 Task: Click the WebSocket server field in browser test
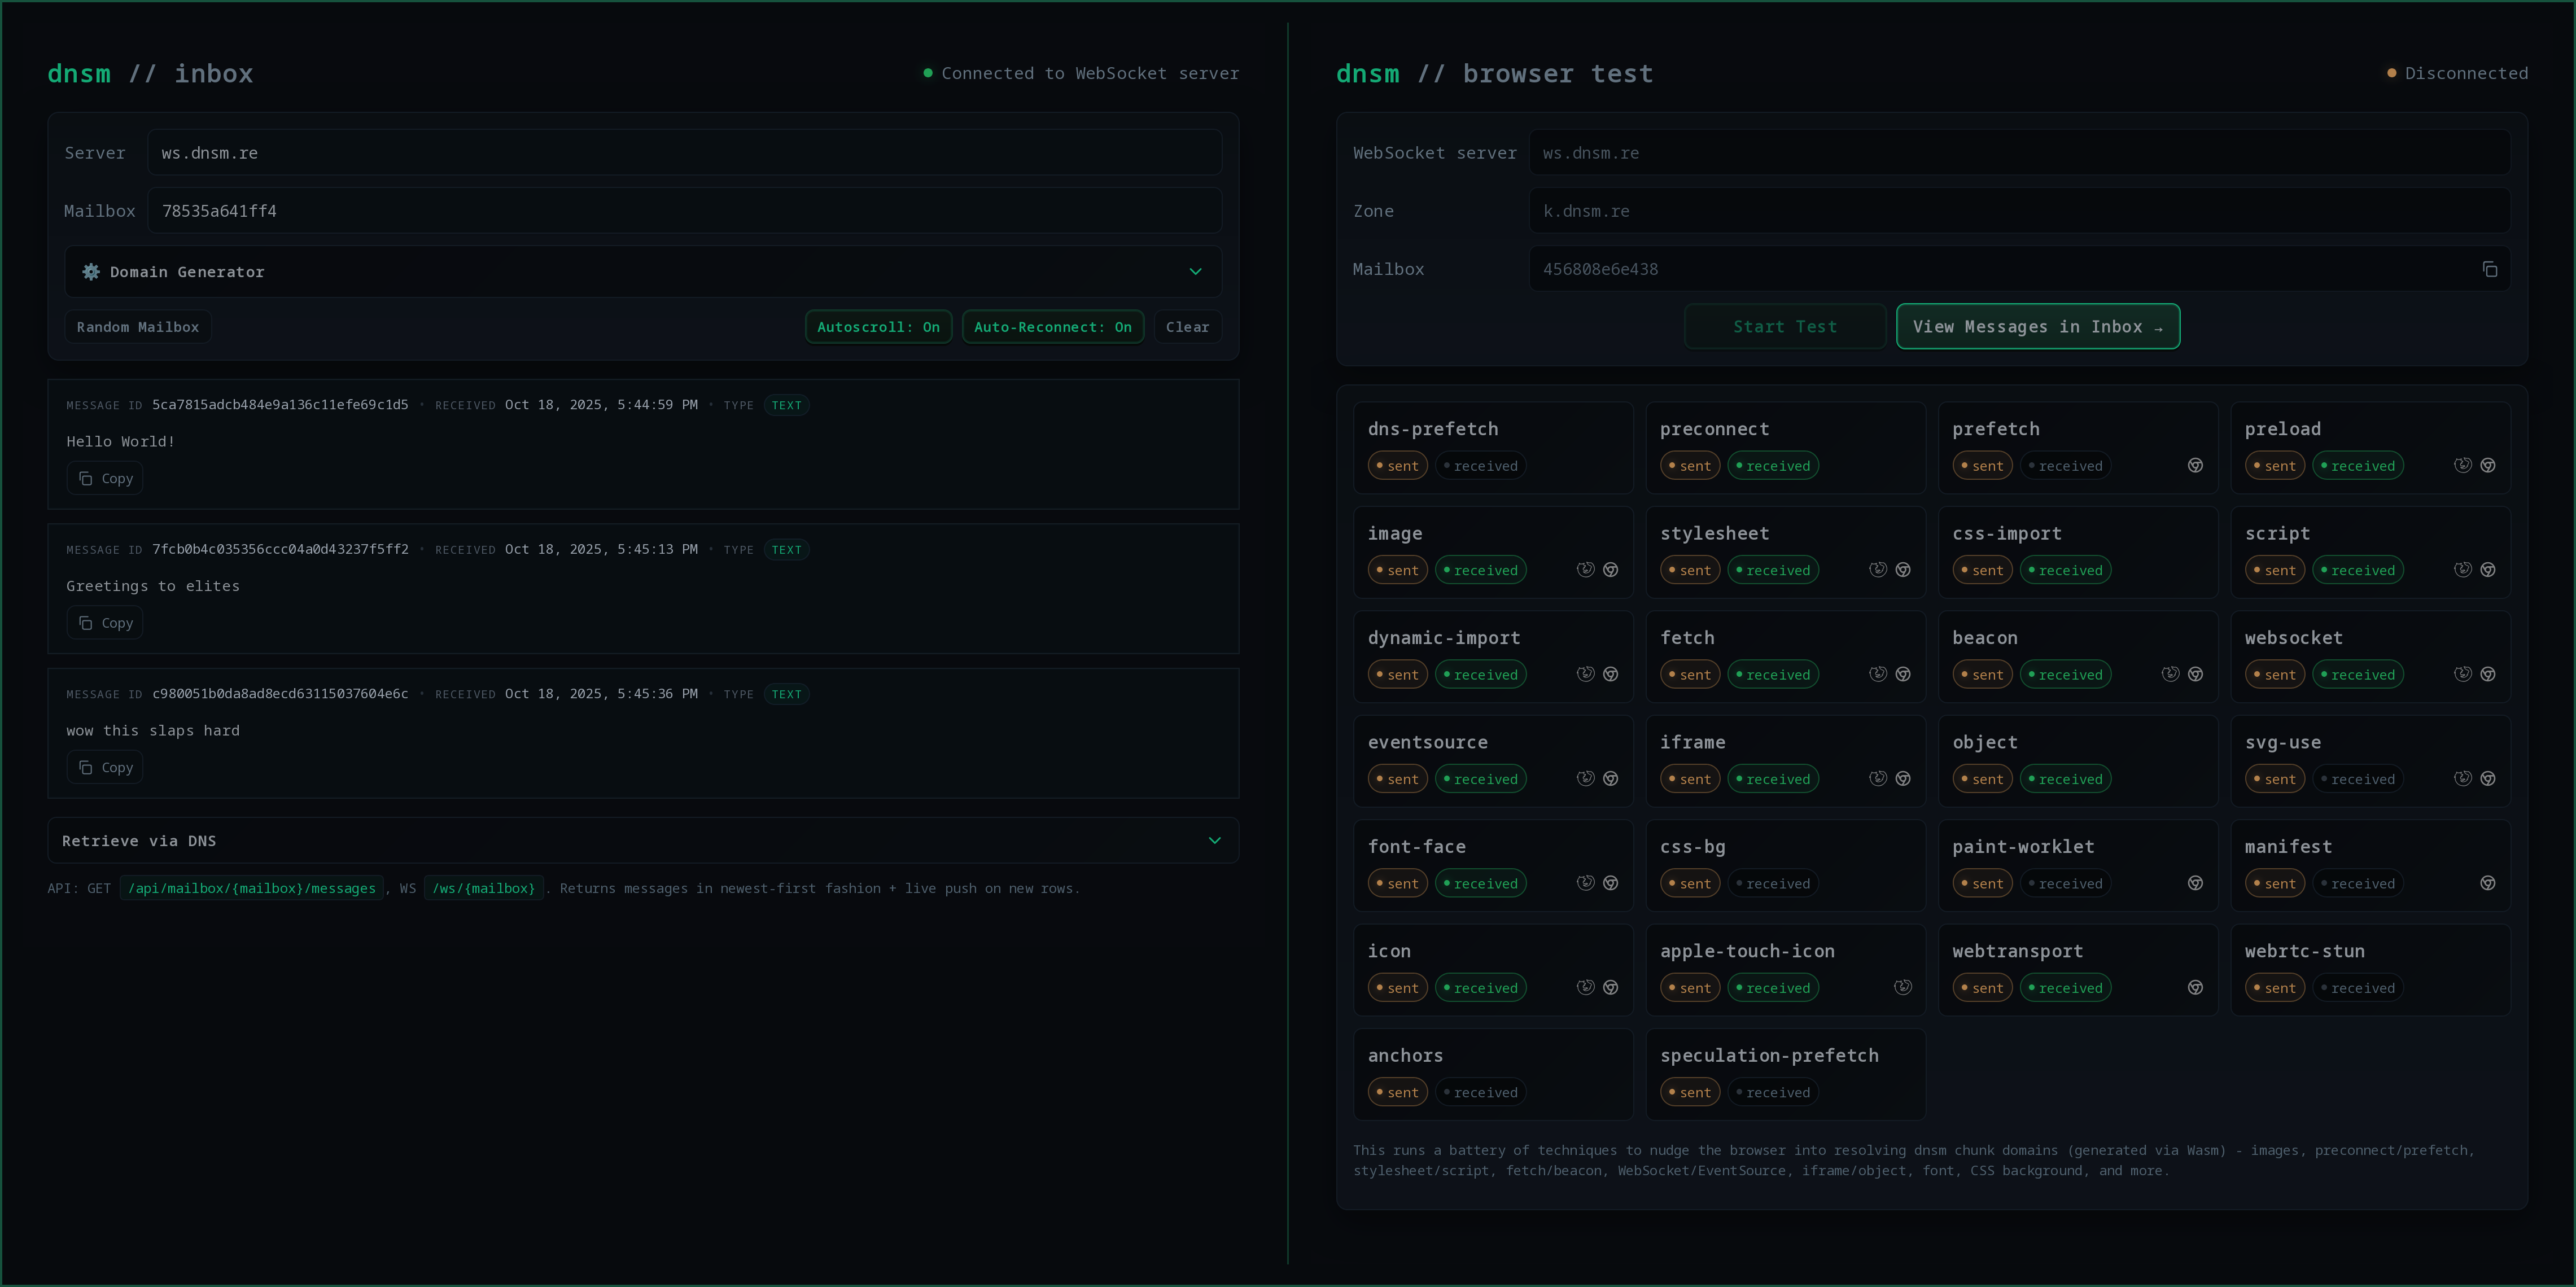[2019, 153]
